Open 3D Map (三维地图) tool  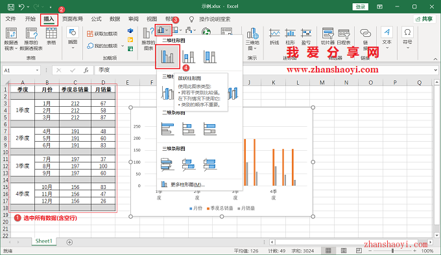[252, 39]
